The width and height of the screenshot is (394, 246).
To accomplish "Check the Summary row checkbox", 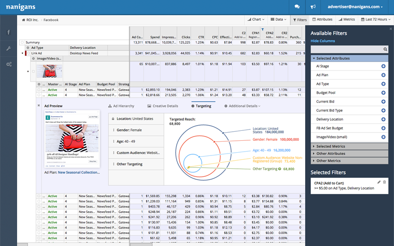I will (x=22, y=43).
